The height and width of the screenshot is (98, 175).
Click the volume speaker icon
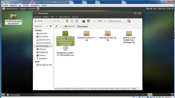[151, 8]
